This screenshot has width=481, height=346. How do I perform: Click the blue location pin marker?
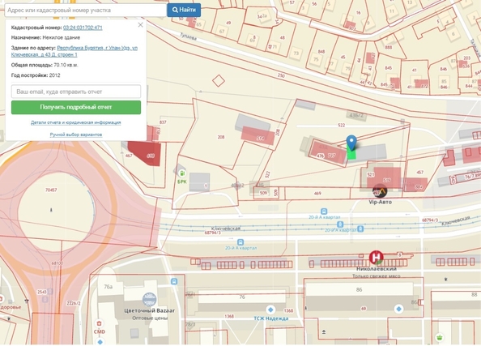point(351,142)
